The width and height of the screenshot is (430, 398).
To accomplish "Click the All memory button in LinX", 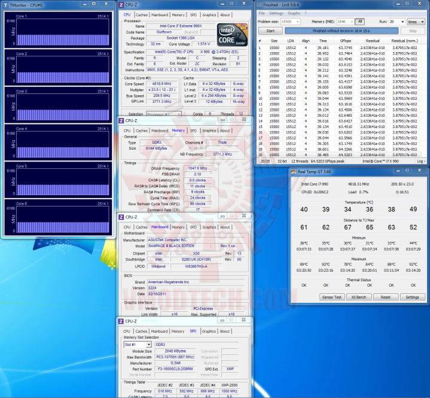I will (360, 22).
